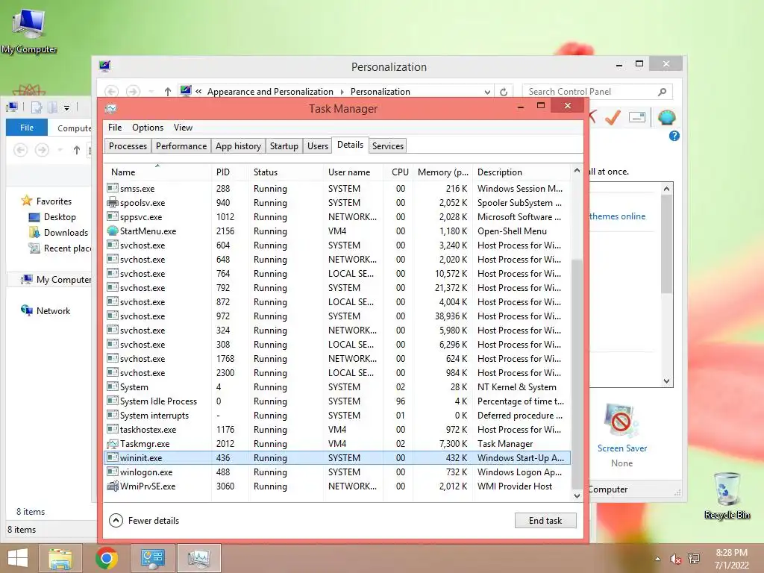The image size is (764, 573).
Task: Go up one folder in Explorer window
Action: (77, 150)
